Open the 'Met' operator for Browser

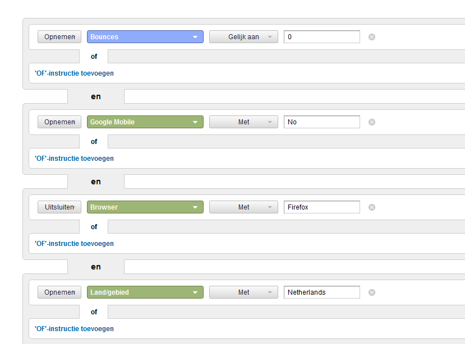[x=243, y=207]
